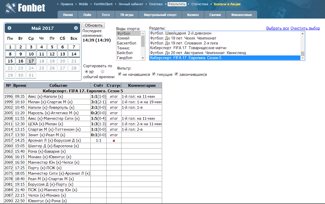Click the Комментарии column header
325x204 pixels.
pos(142,86)
